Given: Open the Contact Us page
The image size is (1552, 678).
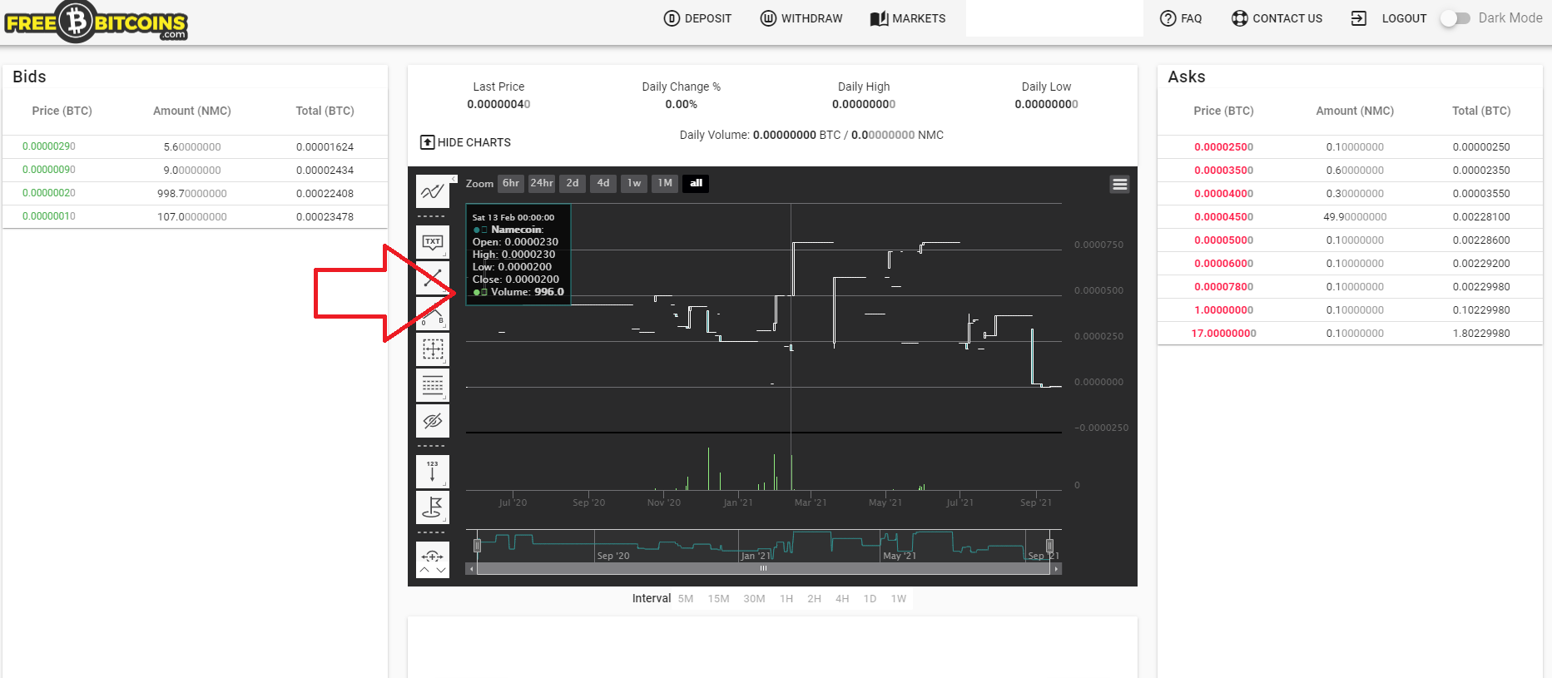Looking at the screenshot, I should [x=1277, y=18].
